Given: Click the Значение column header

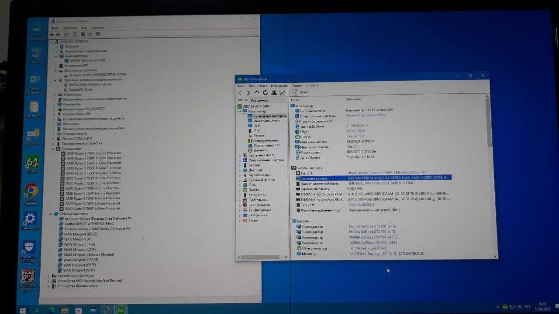Looking at the screenshot, I should tap(353, 99).
